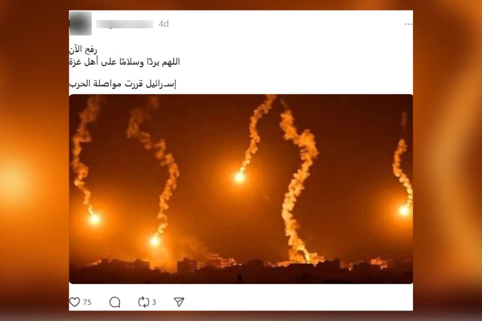View who liked via the 75 count
Image resolution: width=482 pixels, height=321 pixels.
[87, 302]
